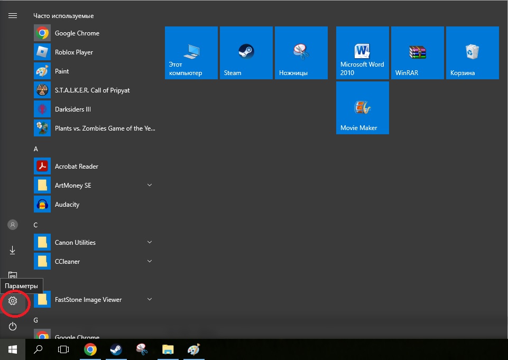The height and width of the screenshot is (360, 508).
Task: Open the CCleaner folder
Action: click(95, 262)
